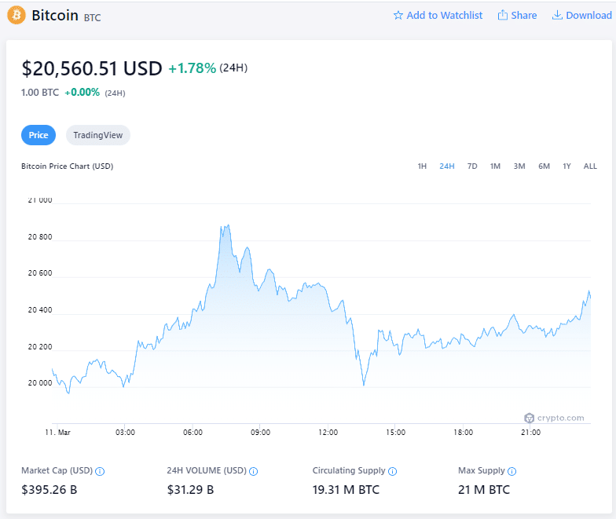The height and width of the screenshot is (519, 616).
Task: Click the 20 000 y-axis label
Action: click(x=39, y=383)
